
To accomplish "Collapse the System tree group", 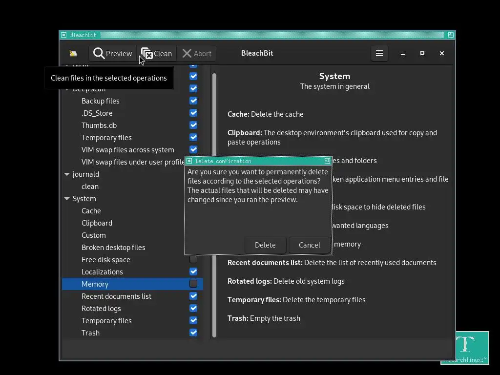I will pyautogui.click(x=67, y=199).
